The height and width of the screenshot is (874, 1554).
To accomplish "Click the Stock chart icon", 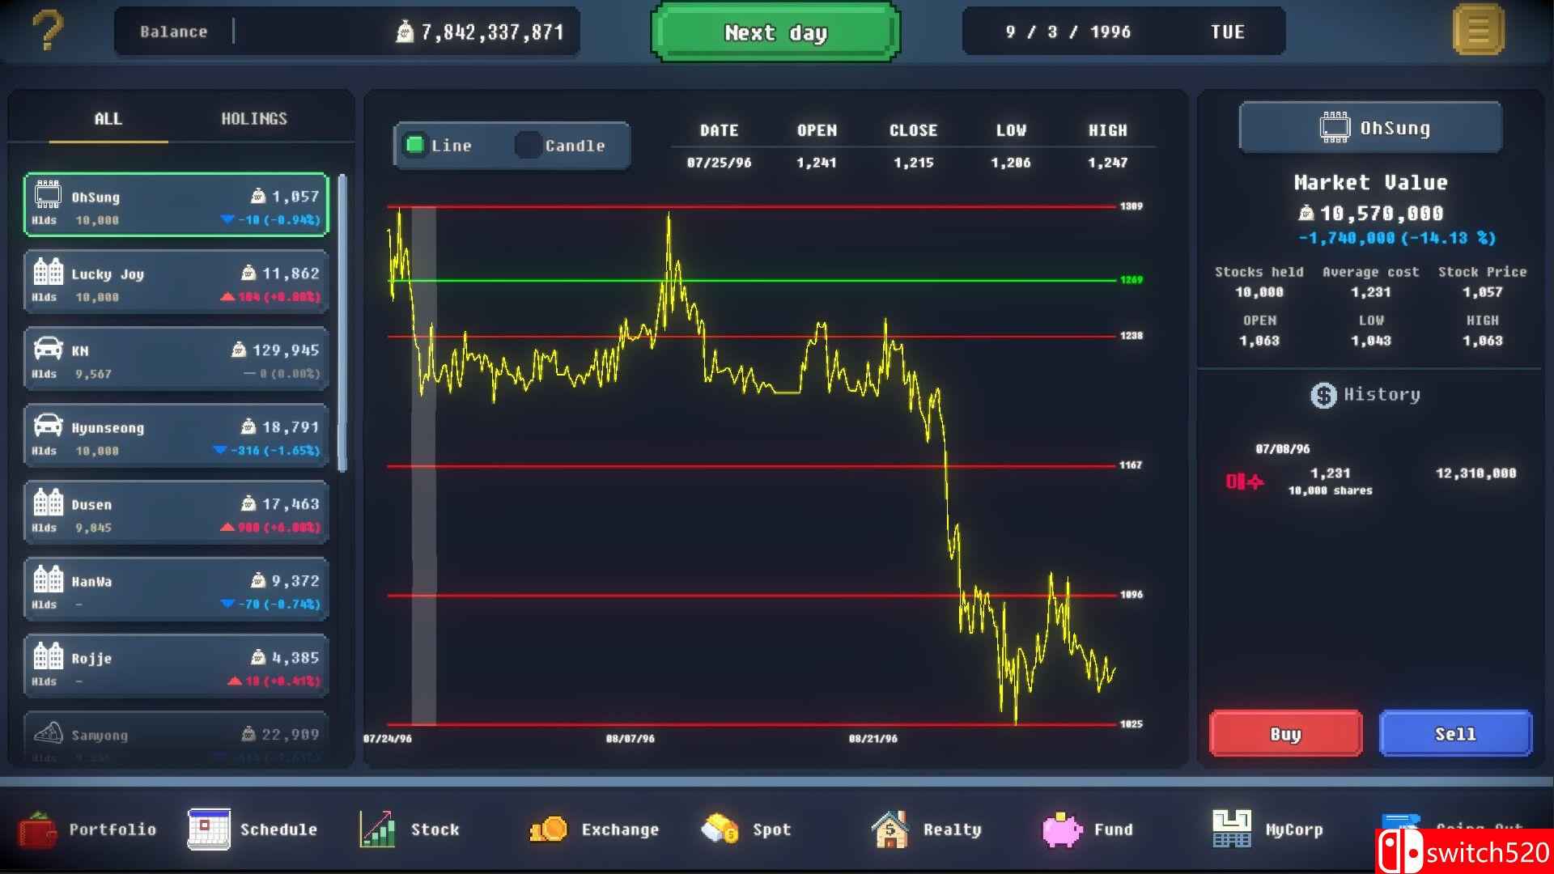I will coord(377,829).
